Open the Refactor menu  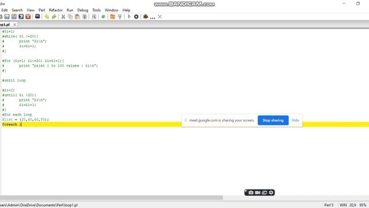click(x=56, y=10)
